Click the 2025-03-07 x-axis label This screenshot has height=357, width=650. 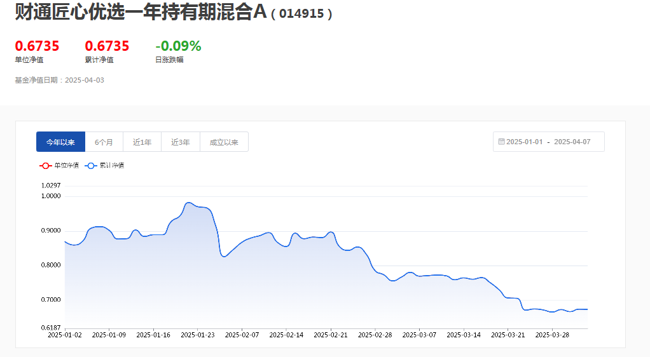[x=420, y=335]
